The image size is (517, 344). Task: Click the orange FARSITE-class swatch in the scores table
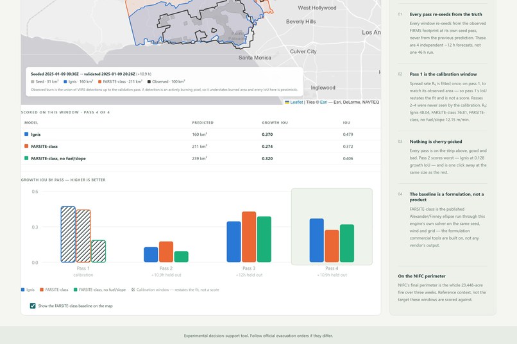coord(26,146)
